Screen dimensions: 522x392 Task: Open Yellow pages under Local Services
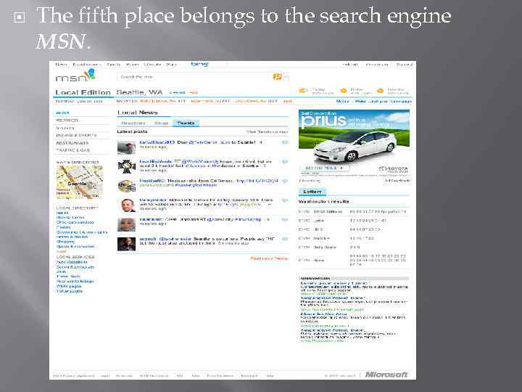pos(70,291)
